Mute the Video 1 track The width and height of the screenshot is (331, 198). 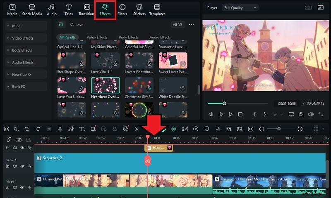pyautogui.click(x=15, y=187)
